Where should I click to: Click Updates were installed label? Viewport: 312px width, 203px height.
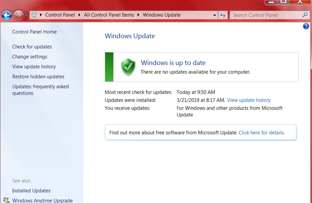pos(130,100)
